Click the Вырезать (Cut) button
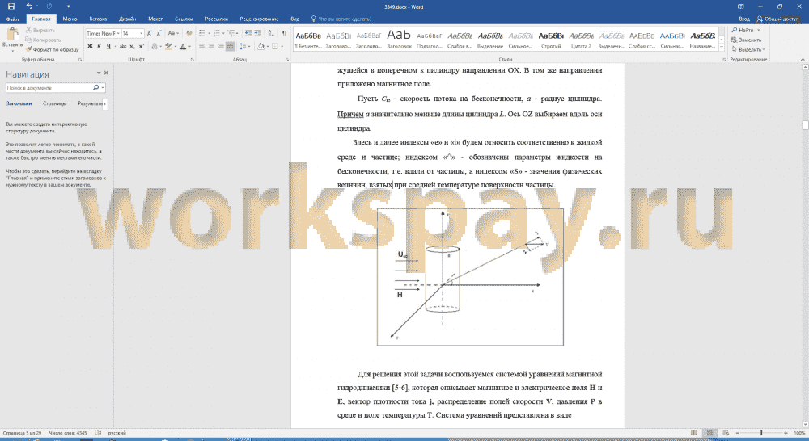Screen dimensions: 809x441 (40, 31)
